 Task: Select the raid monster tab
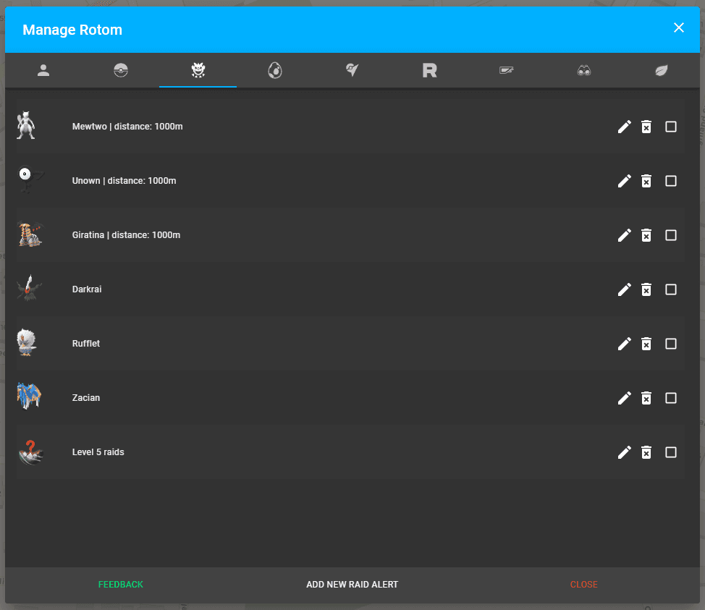(198, 70)
